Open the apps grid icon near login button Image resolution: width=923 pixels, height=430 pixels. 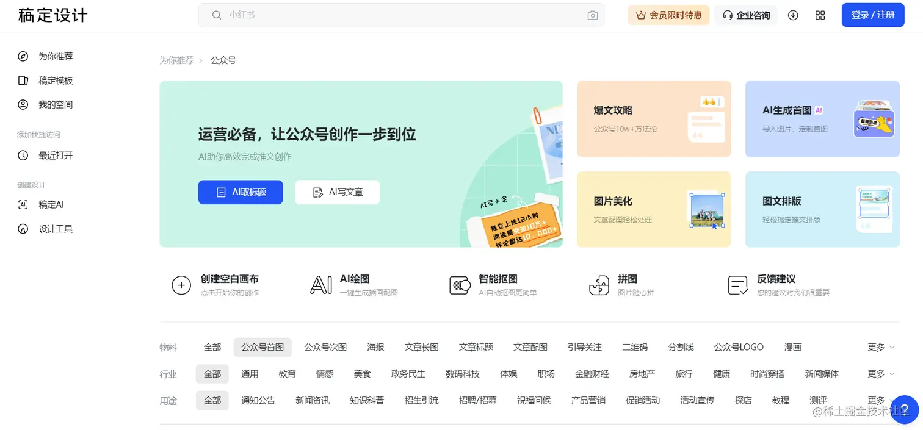[820, 15]
